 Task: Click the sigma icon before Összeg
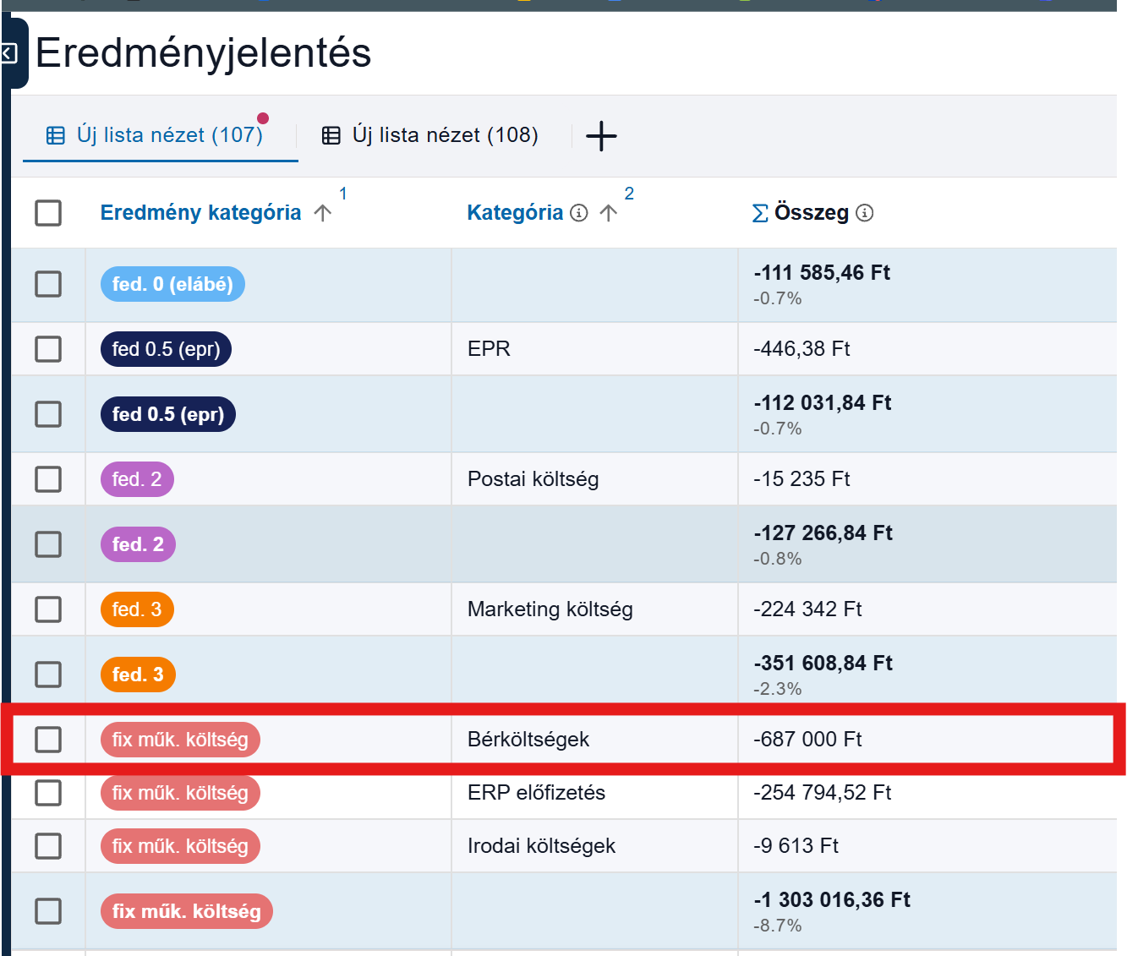760,213
